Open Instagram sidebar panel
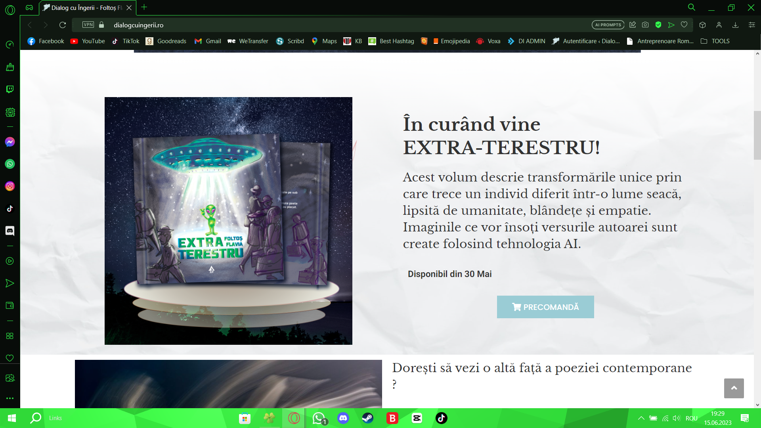This screenshot has height=428, width=761. 10,186
